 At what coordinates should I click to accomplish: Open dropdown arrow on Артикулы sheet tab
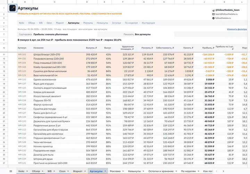pyautogui.click(x=105, y=171)
